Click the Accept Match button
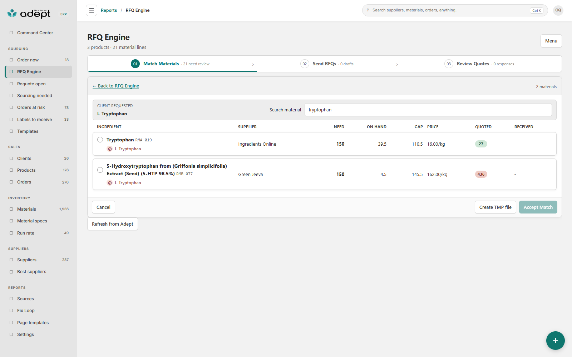 click(x=538, y=207)
